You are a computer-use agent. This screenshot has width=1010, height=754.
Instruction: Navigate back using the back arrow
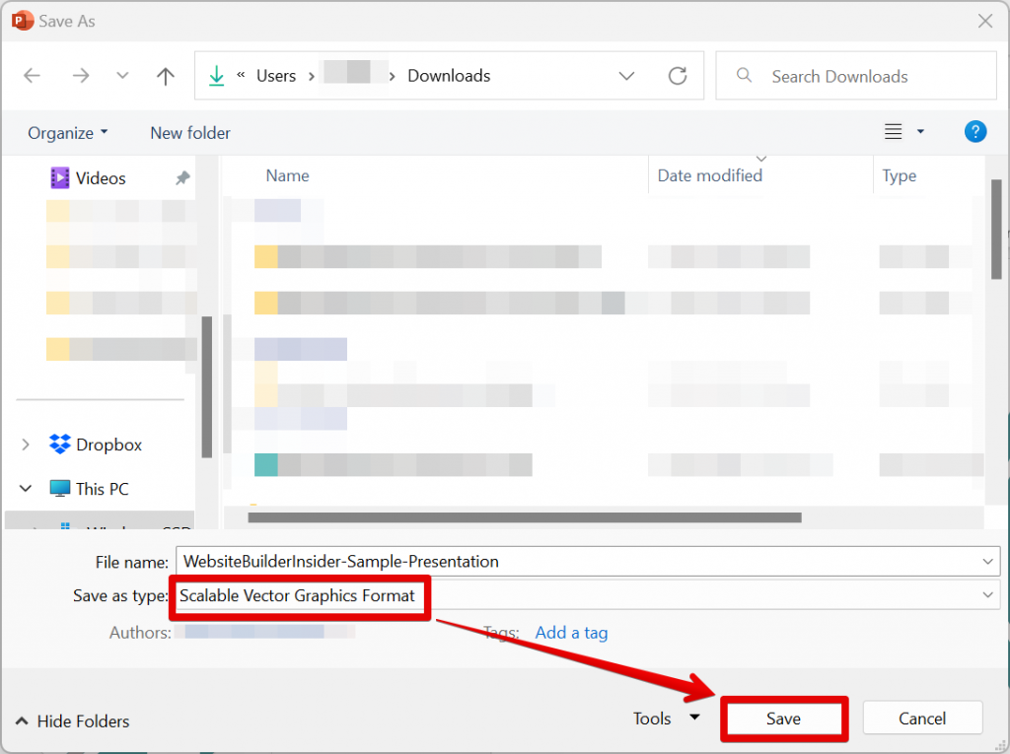[32, 75]
